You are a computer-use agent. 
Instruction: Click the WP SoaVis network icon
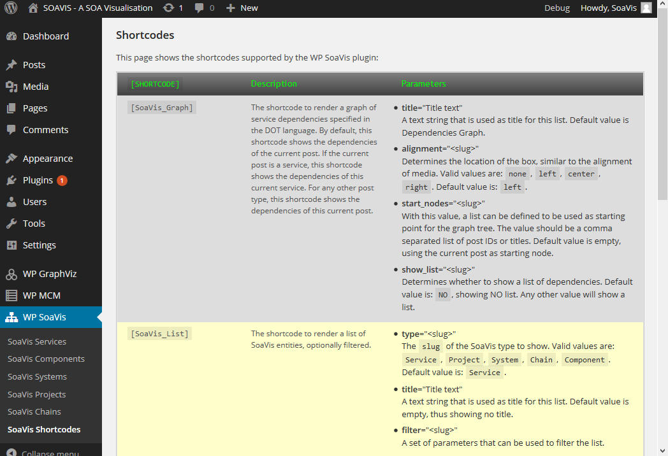pos(11,317)
